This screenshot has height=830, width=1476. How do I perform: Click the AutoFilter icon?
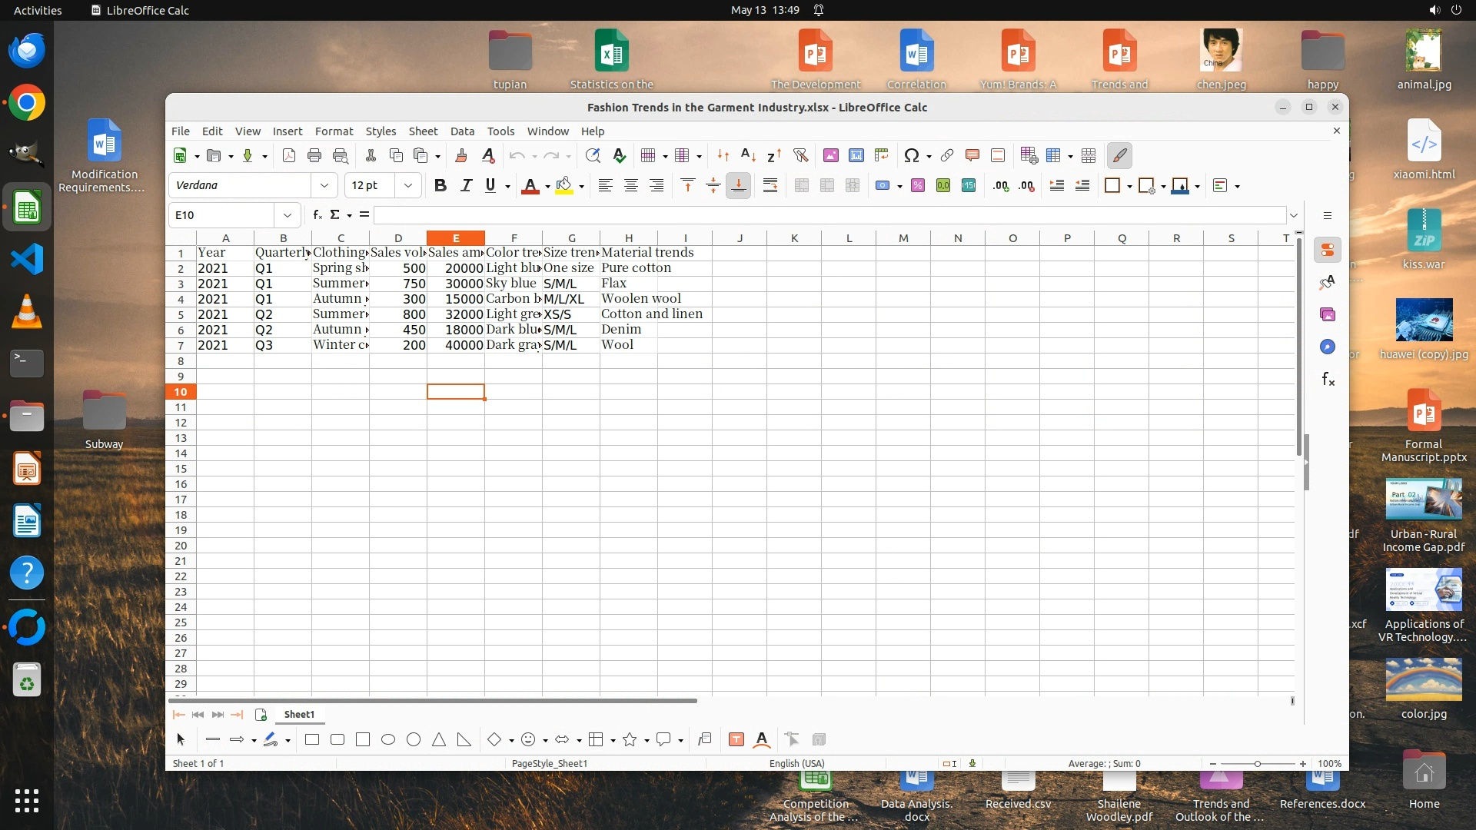coord(800,155)
